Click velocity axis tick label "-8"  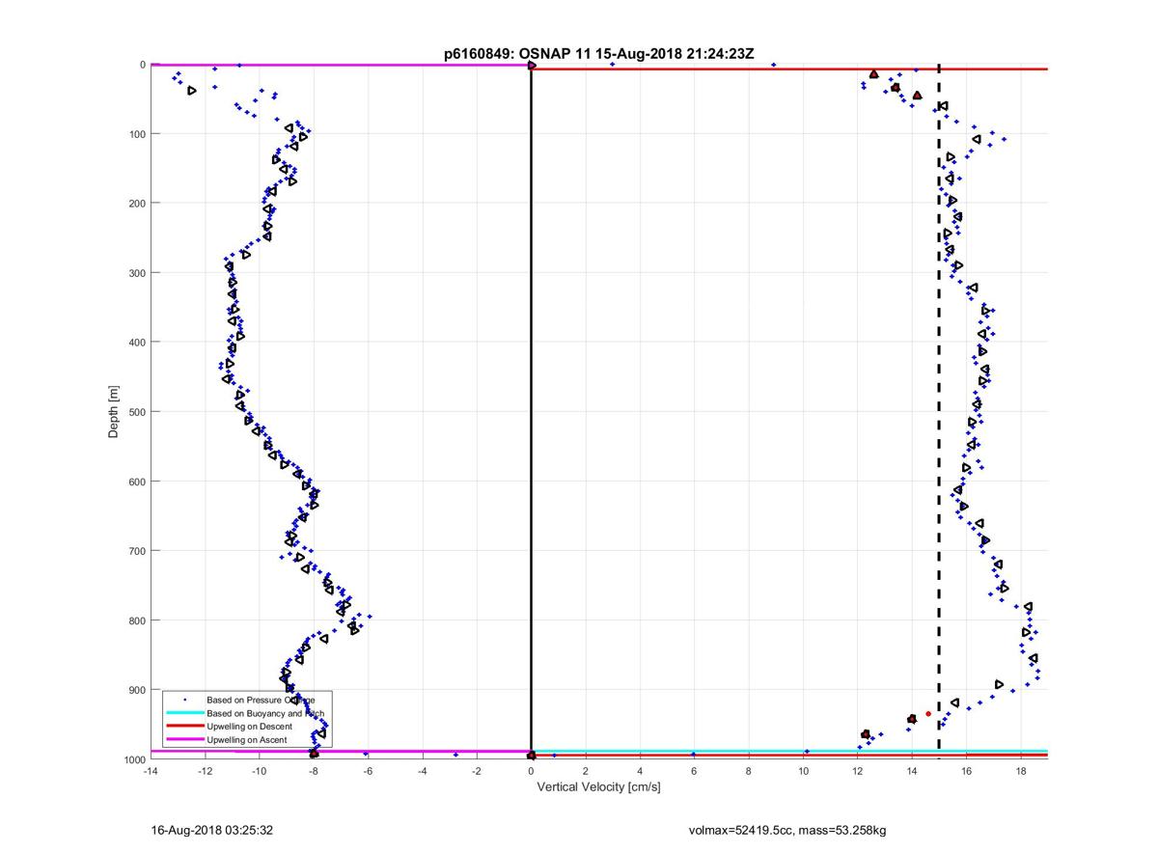tap(314, 771)
